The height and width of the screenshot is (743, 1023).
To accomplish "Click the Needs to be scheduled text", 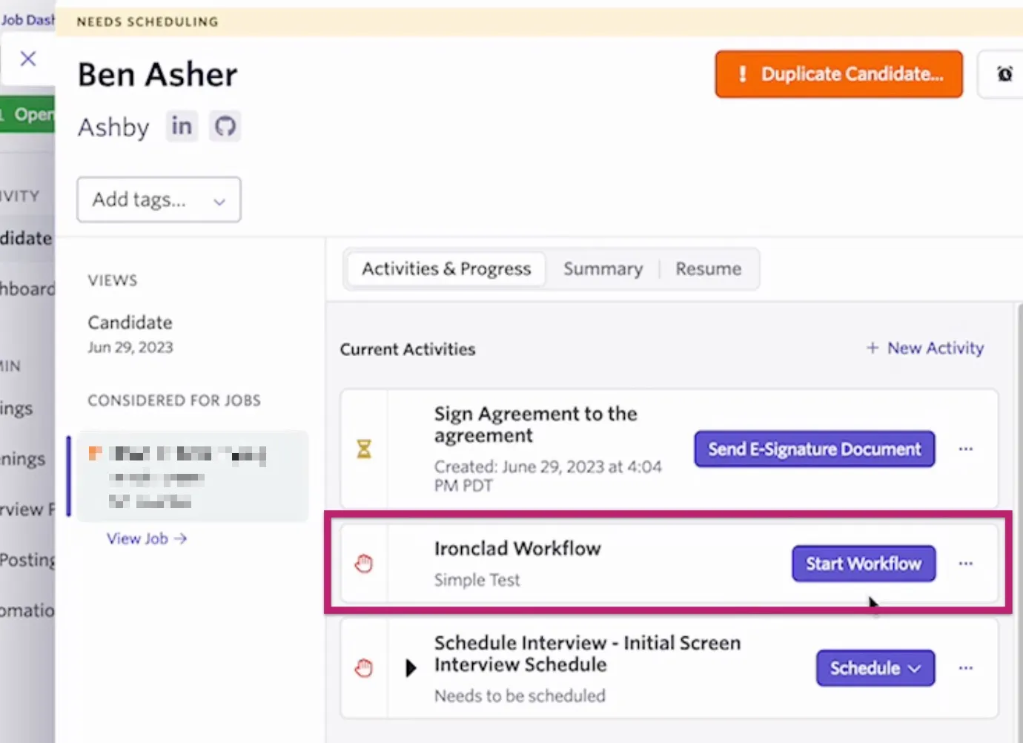I will pyautogui.click(x=520, y=696).
